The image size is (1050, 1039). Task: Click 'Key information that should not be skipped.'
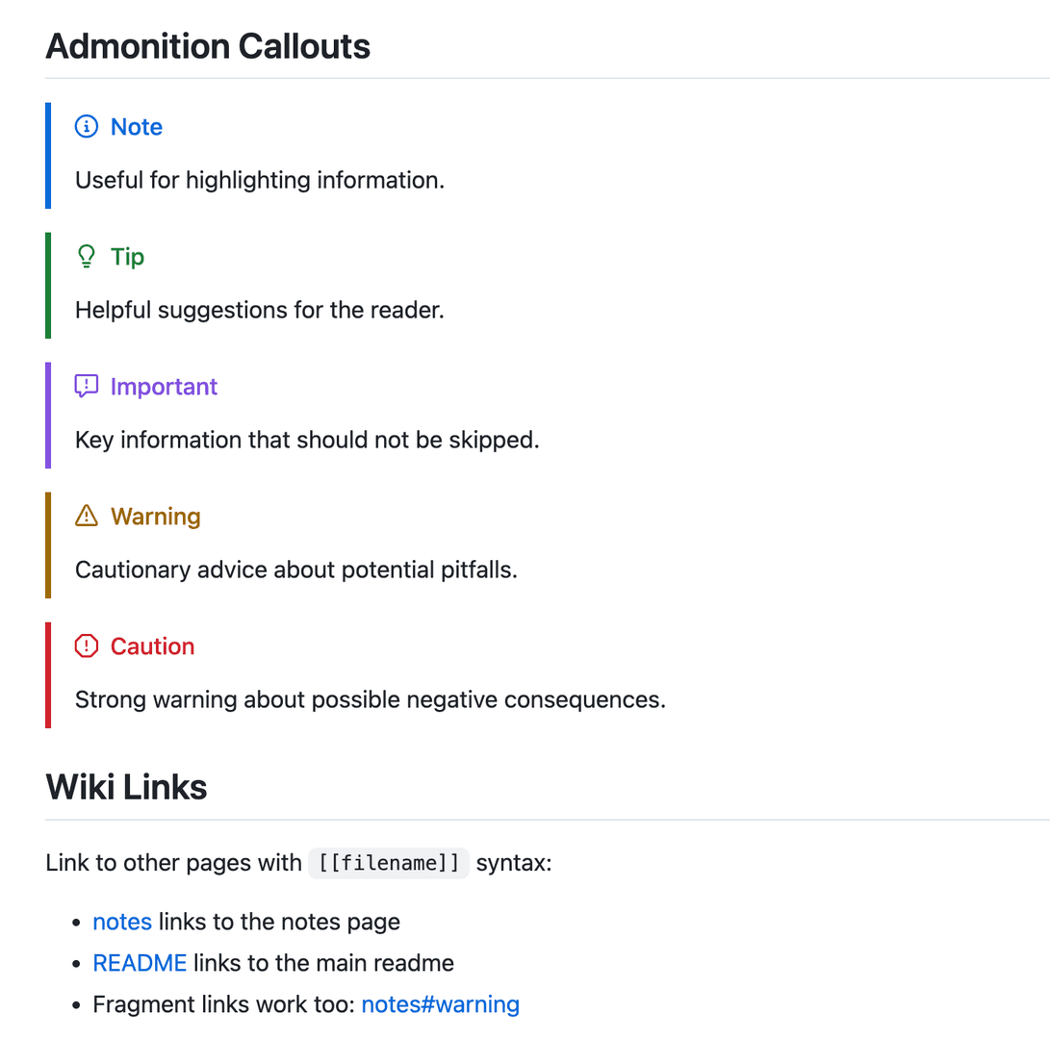(x=307, y=440)
